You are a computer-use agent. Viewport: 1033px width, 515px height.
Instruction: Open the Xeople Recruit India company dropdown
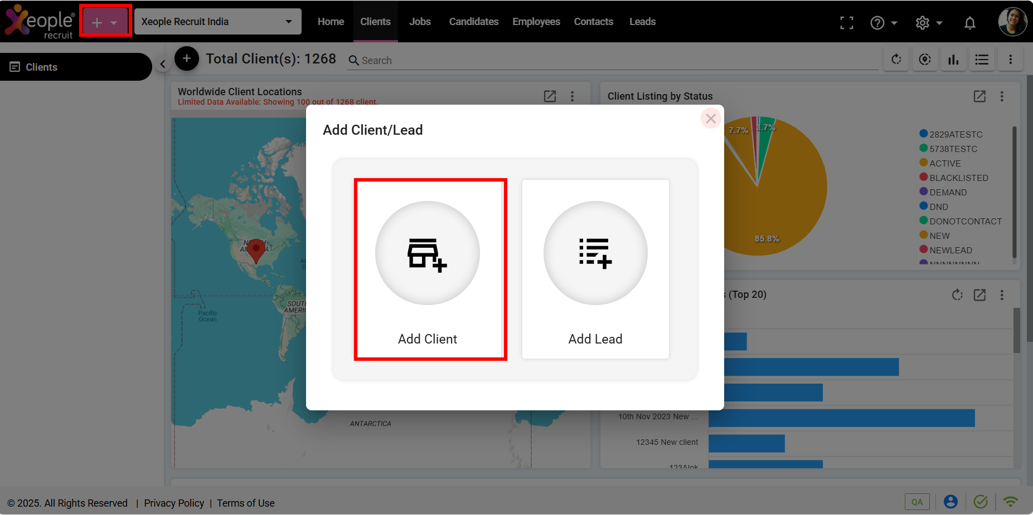tap(217, 22)
